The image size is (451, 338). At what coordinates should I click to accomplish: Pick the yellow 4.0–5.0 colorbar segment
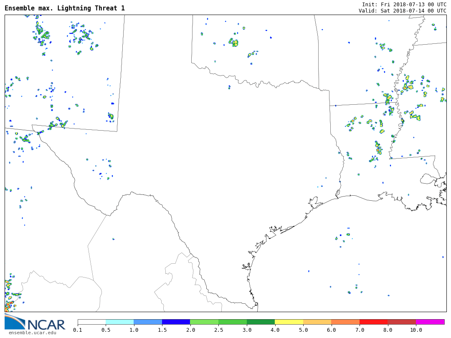pos(289,322)
